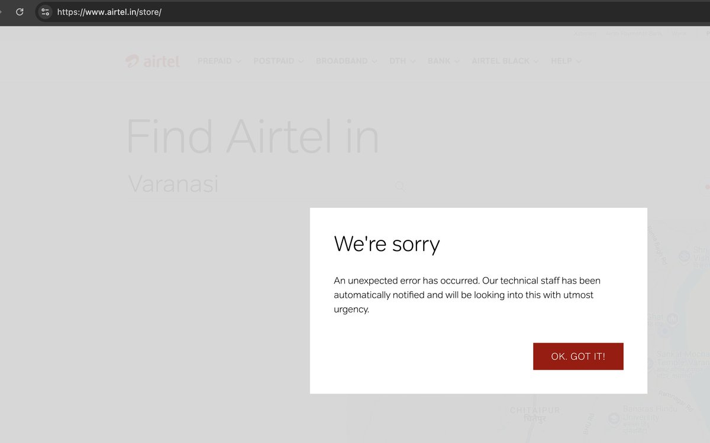Reload the page with the browser refresh icon
The image size is (710, 443).
pos(20,12)
